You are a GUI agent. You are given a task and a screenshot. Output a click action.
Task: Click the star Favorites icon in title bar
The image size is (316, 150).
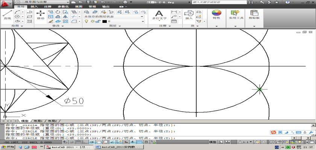tap(277, 2)
